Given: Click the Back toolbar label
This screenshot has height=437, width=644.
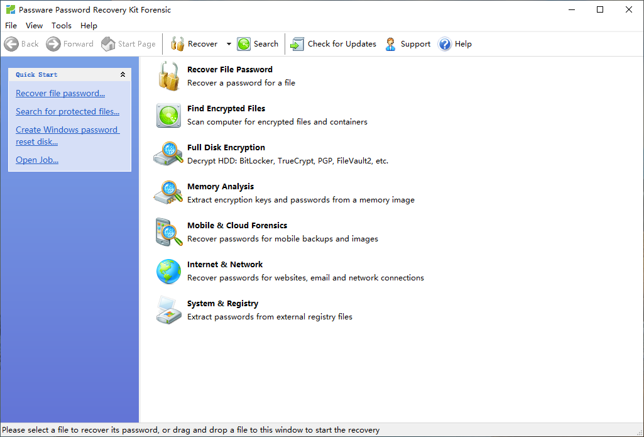Looking at the screenshot, I should [30, 44].
